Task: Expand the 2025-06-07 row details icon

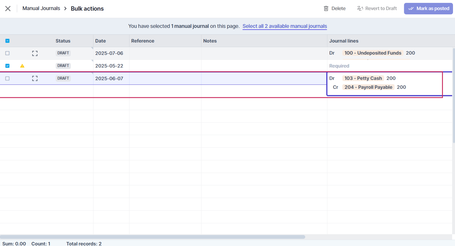Action: [x=35, y=78]
